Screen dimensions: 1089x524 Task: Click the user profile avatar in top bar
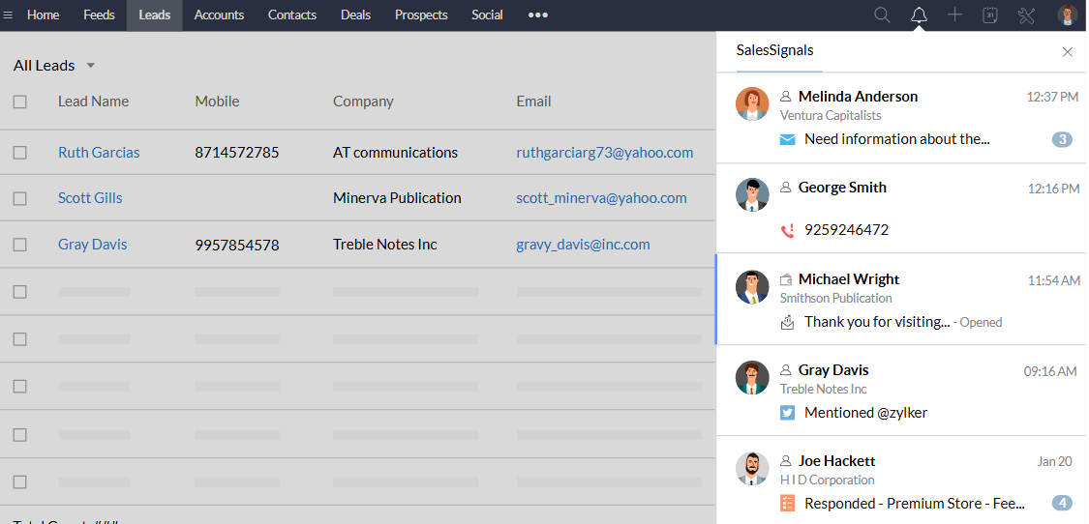tap(1067, 15)
